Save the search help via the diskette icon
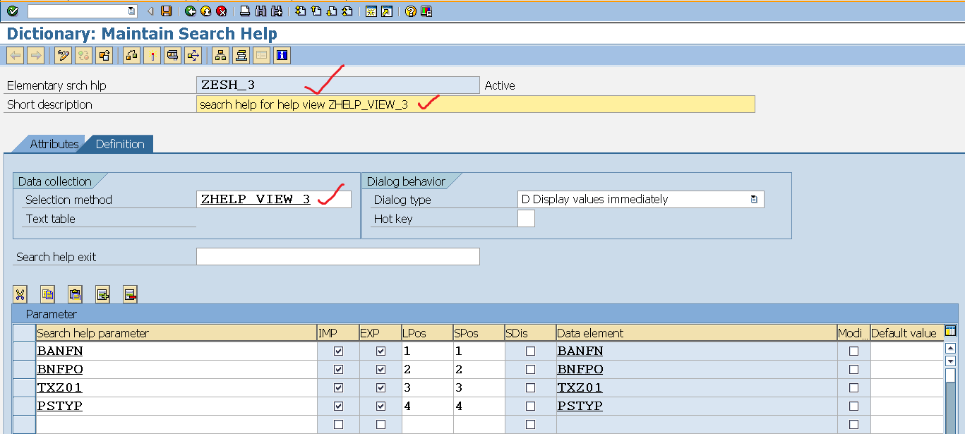The image size is (965, 434). (167, 10)
